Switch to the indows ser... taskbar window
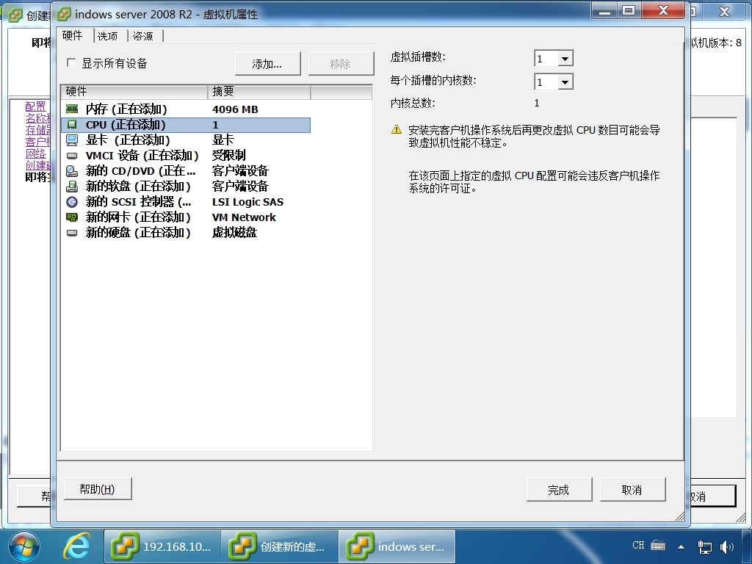Image resolution: width=752 pixels, height=564 pixels. pos(397,546)
